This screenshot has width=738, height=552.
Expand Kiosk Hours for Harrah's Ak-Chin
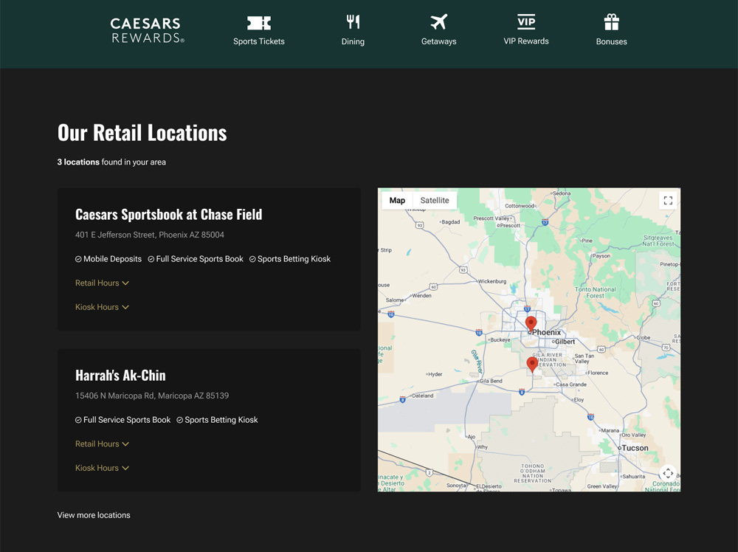coord(102,468)
